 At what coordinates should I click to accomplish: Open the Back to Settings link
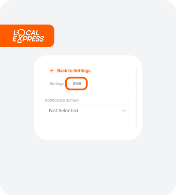coord(70,70)
